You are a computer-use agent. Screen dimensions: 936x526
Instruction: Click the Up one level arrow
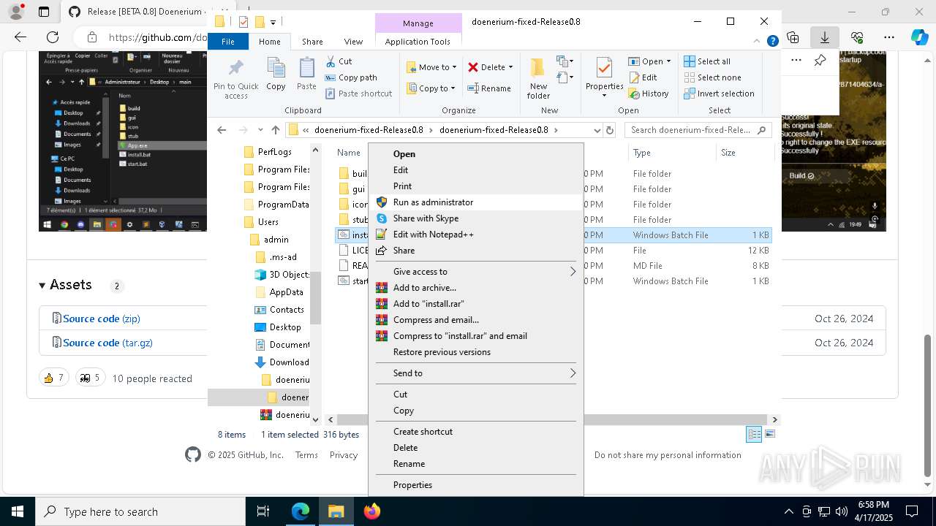pos(275,130)
